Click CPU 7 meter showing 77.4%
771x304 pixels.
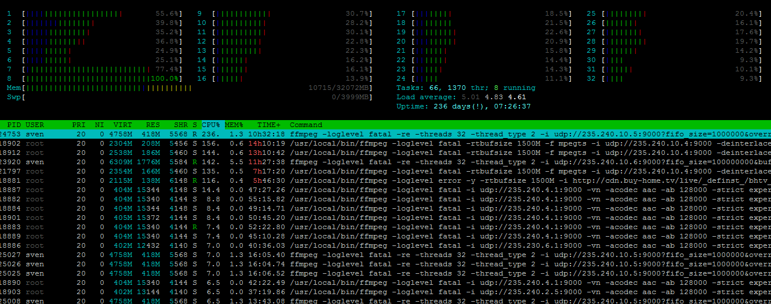(94, 69)
